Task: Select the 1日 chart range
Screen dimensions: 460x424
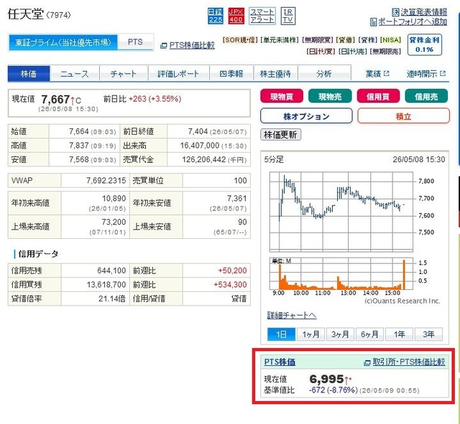Action: (281, 334)
